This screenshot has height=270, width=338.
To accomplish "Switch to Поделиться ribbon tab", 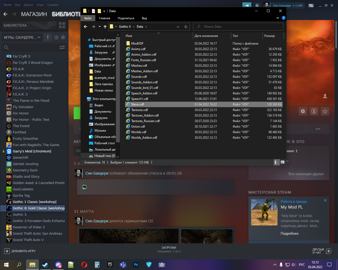I will click(126, 18).
